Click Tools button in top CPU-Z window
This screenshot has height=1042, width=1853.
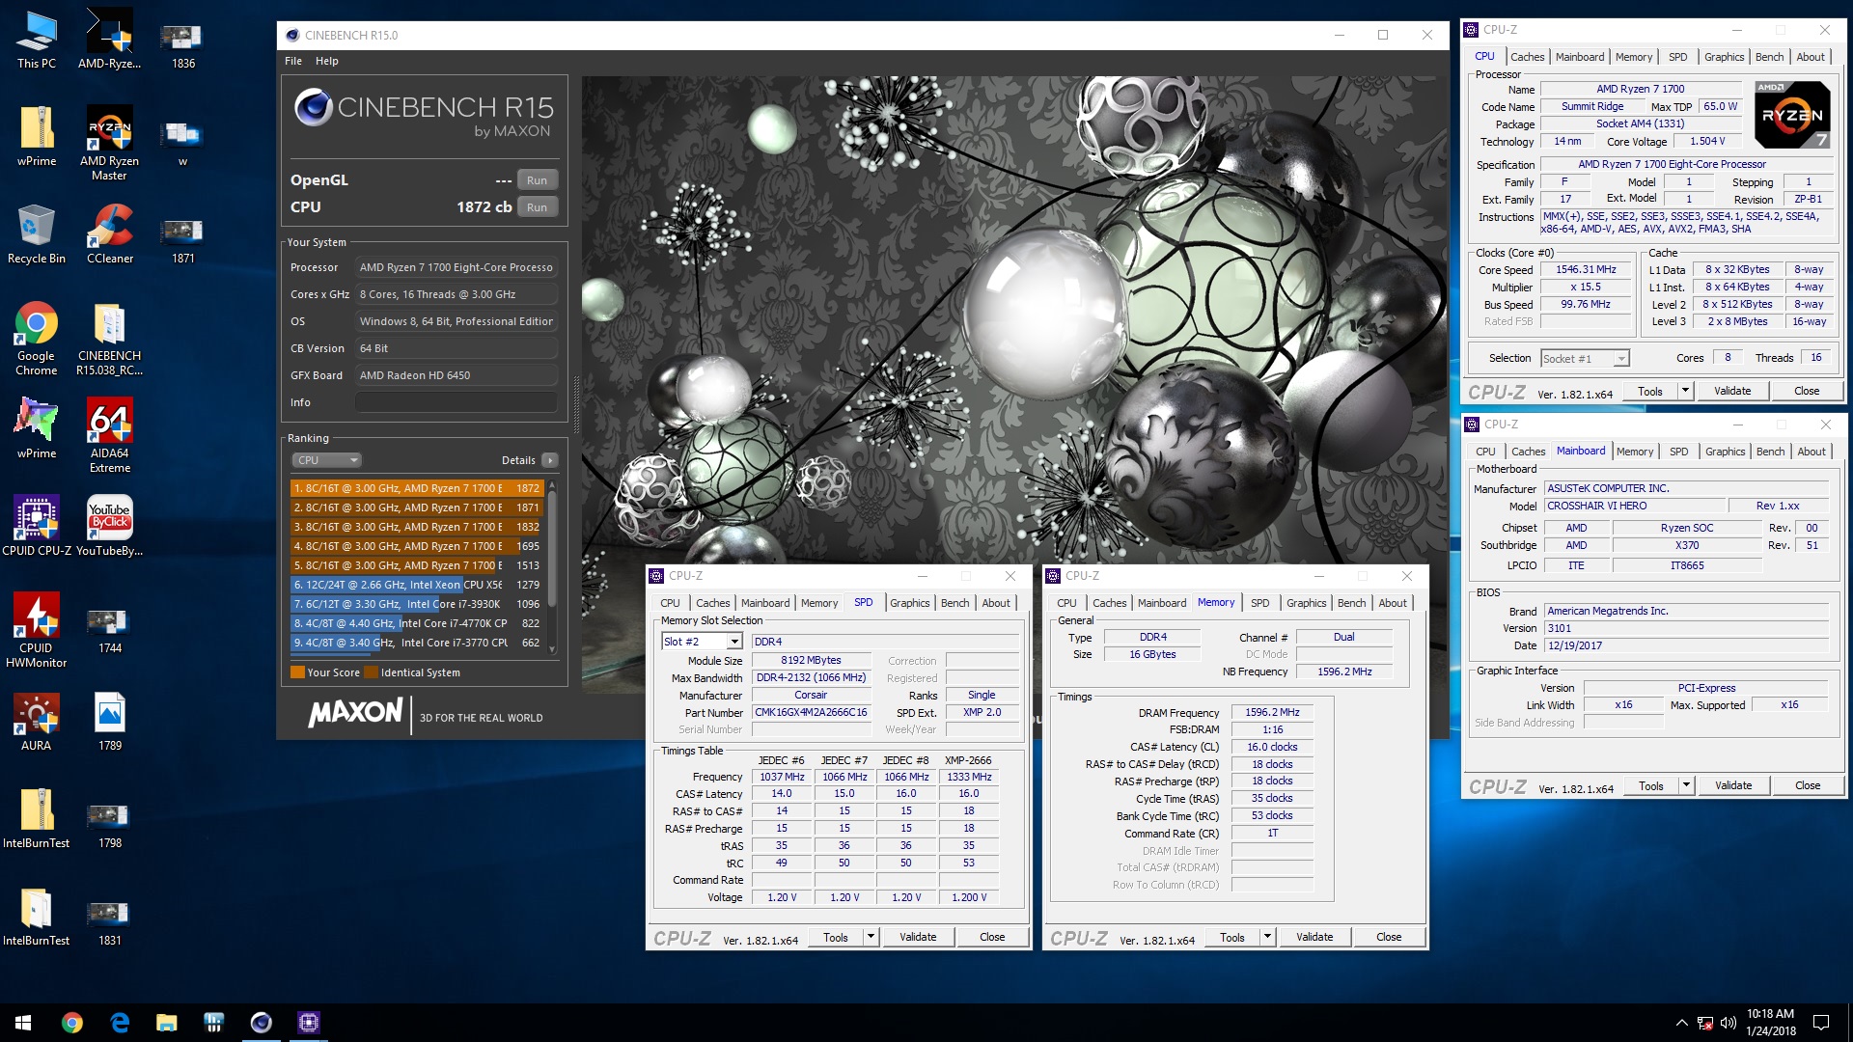[1650, 391]
